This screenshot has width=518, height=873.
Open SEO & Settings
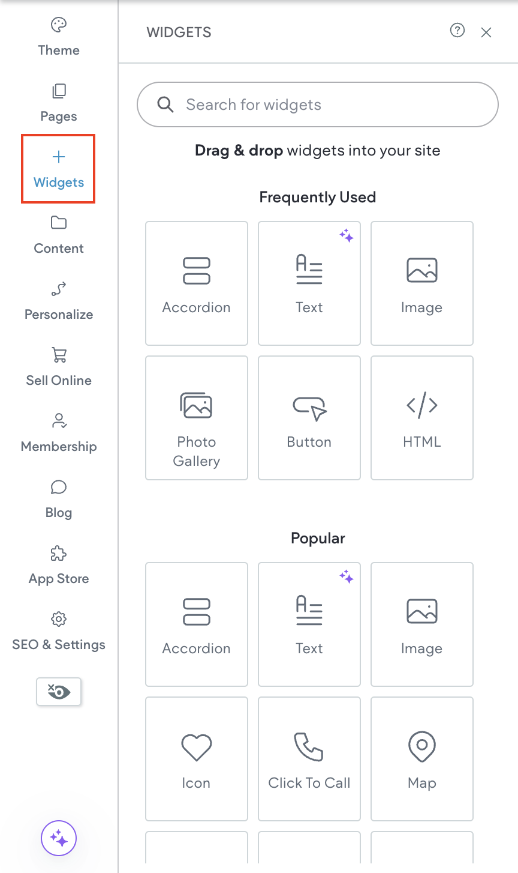pyautogui.click(x=58, y=630)
